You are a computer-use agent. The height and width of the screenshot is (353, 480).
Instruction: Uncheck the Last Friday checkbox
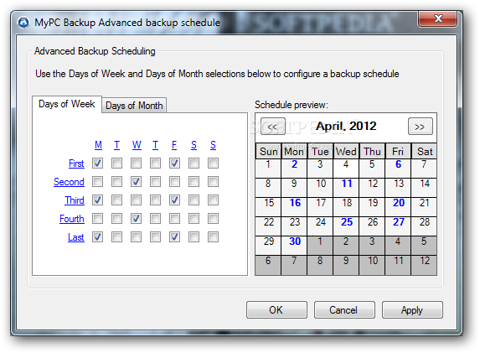[x=174, y=236]
